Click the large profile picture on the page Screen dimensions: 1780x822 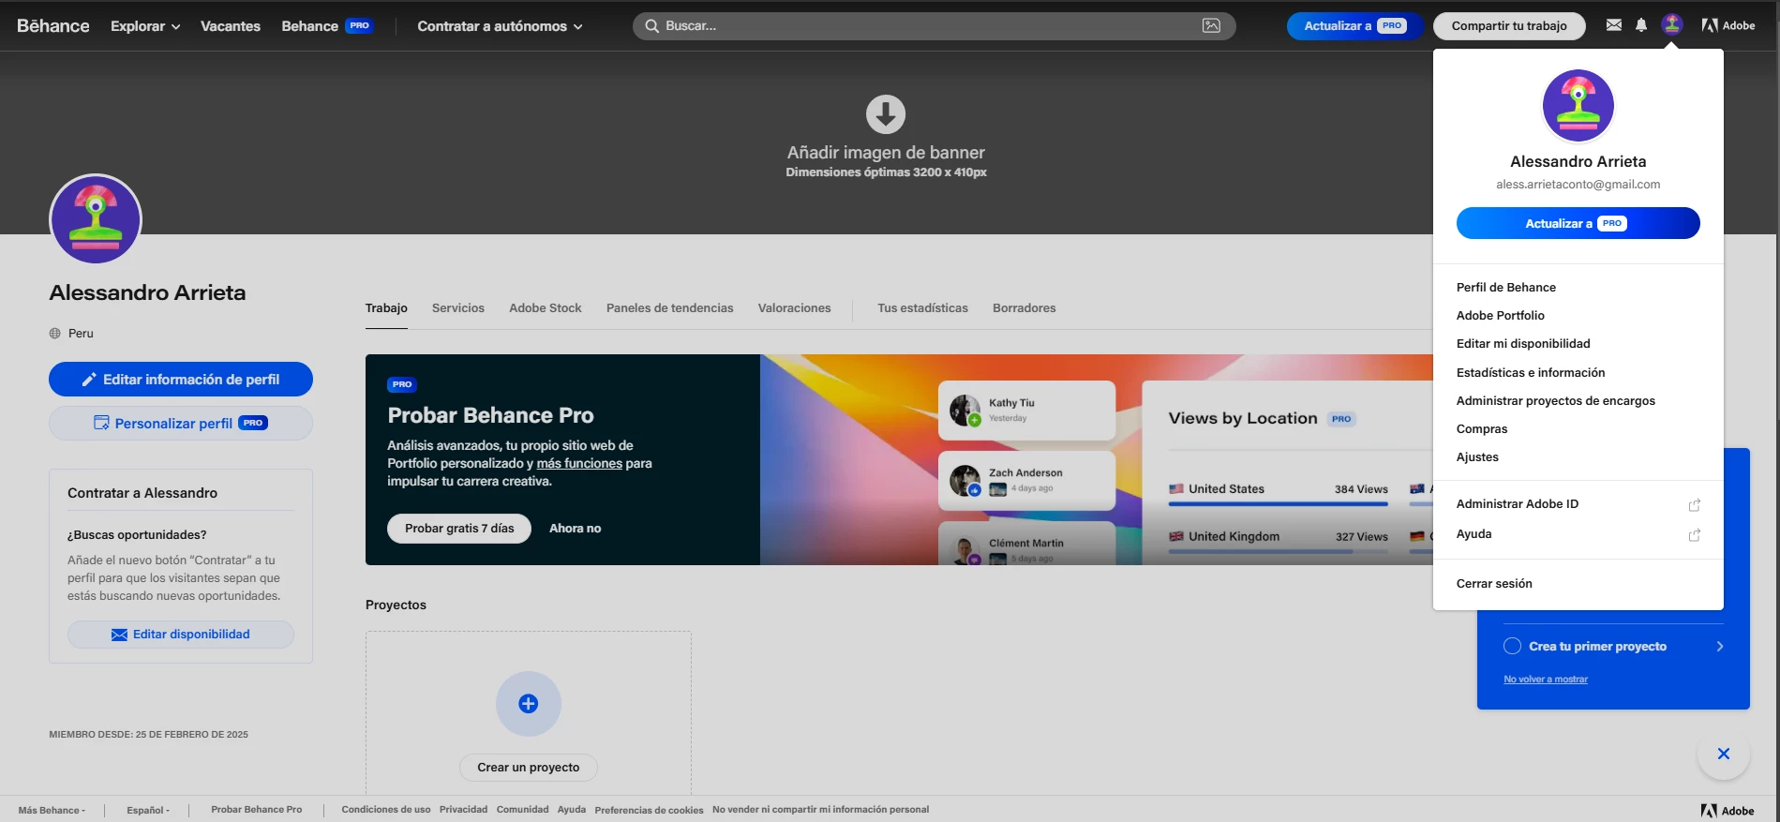tap(96, 220)
